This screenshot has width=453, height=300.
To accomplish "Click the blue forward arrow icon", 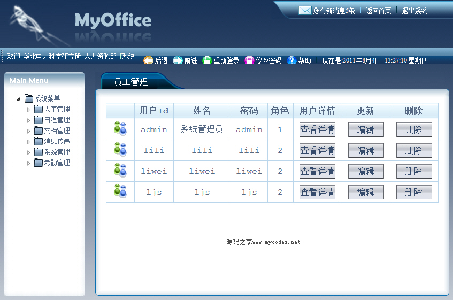I will (x=178, y=60).
